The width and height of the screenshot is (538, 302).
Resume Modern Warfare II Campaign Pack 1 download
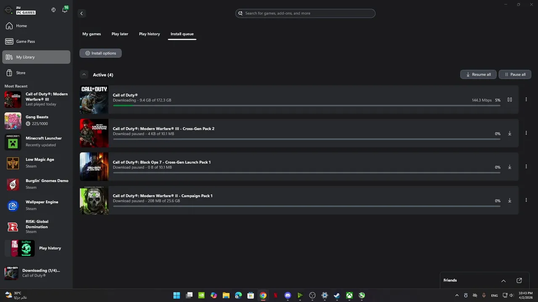(509, 200)
